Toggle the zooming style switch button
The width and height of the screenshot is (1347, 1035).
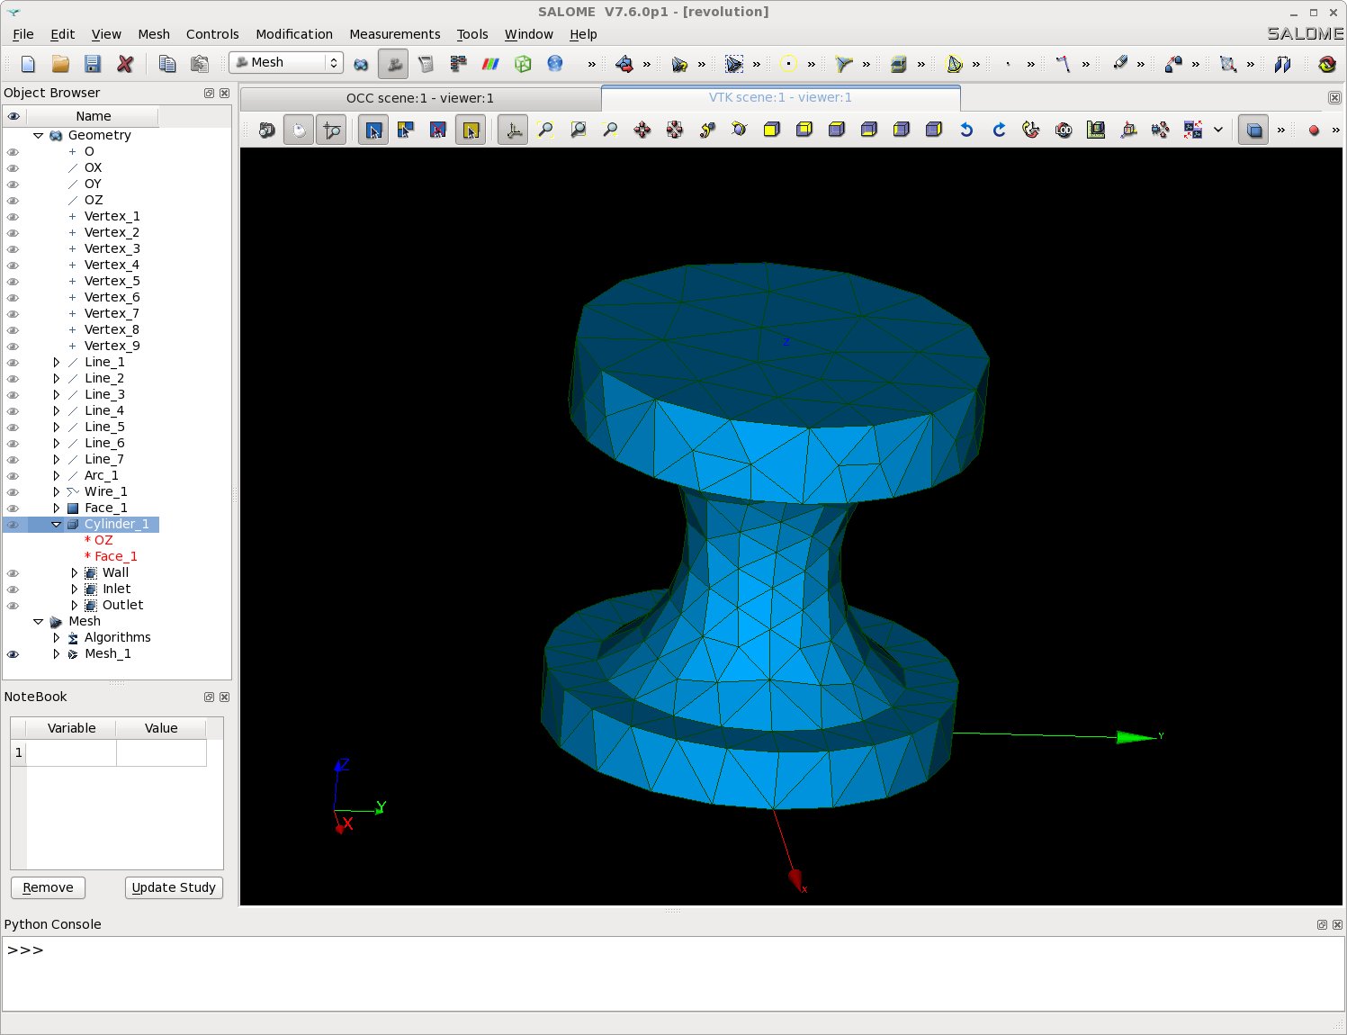(331, 130)
